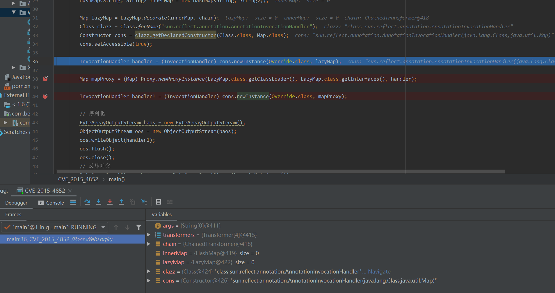555x293 pixels.
Task: Expand the collapsed folder above line 30
Action: [13, 3]
